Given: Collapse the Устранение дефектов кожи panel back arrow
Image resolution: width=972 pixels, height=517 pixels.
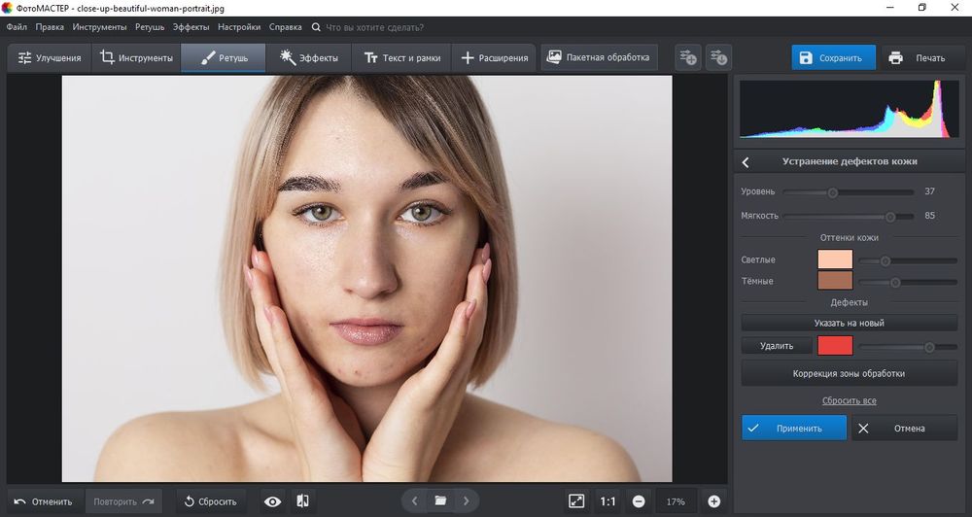Looking at the screenshot, I should [746, 161].
